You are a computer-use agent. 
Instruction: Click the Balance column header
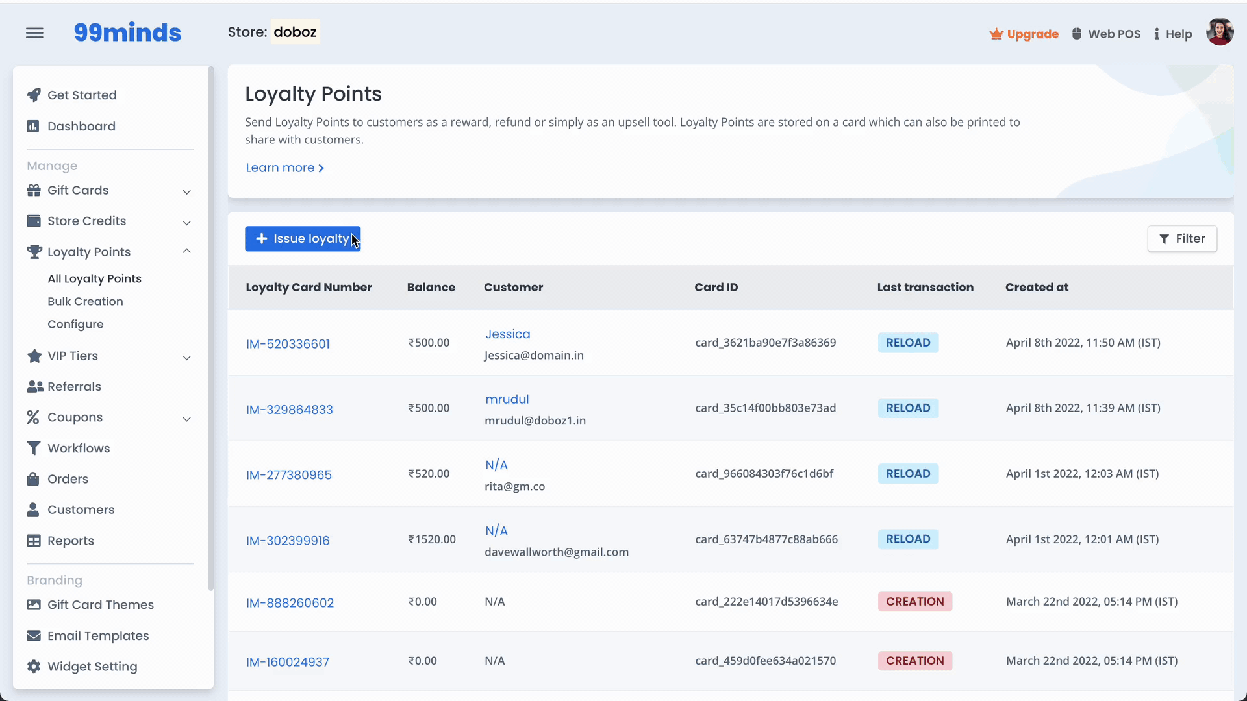431,288
